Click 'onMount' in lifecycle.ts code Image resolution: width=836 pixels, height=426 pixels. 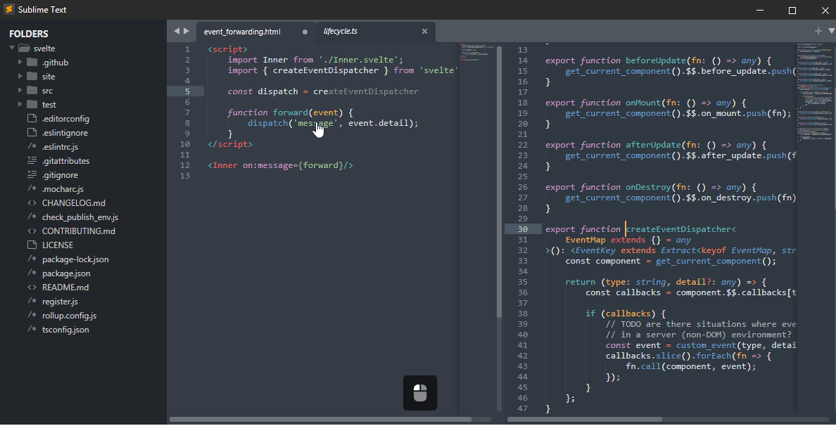pyautogui.click(x=643, y=102)
